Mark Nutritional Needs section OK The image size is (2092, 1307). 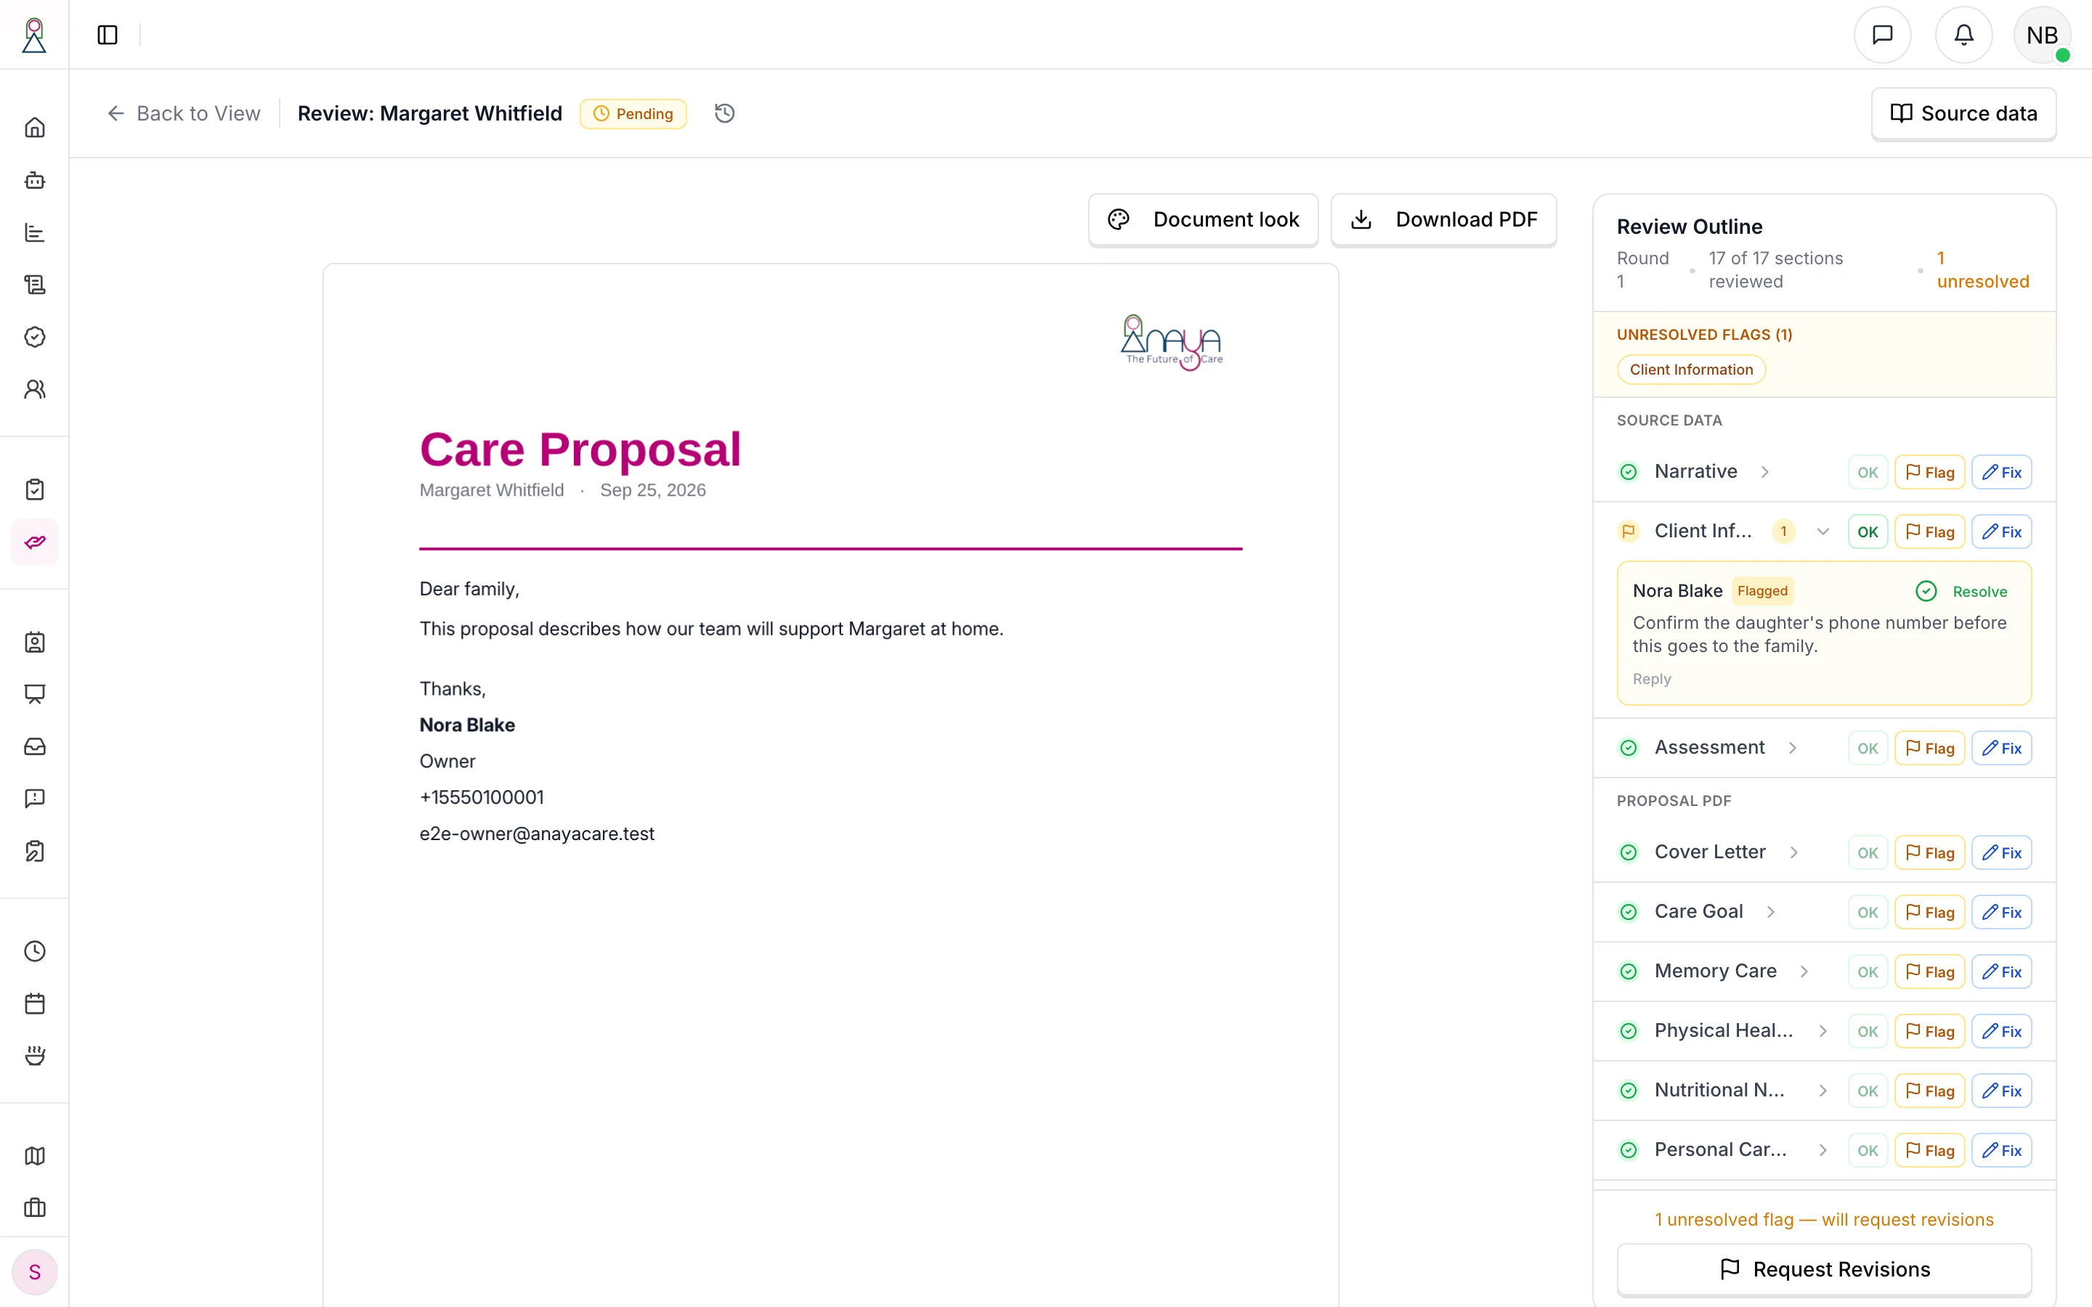pyautogui.click(x=1868, y=1092)
